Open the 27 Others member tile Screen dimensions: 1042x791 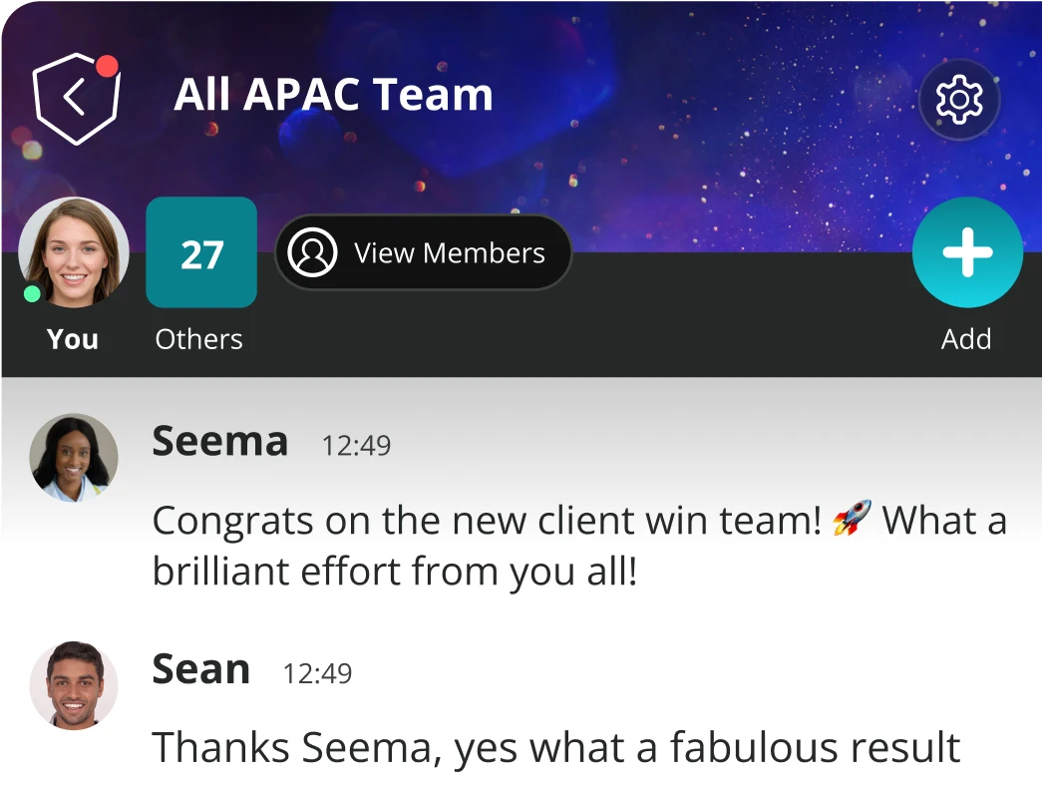coord(201,252)
